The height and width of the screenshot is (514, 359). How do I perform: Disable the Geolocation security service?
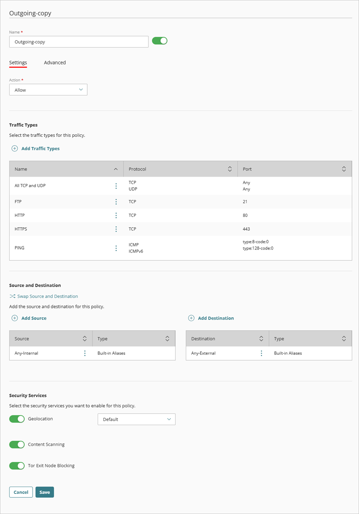[x=16, y=419]
